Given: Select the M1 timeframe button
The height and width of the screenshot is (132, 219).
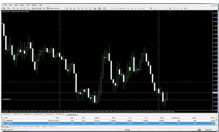Looking at the screenshot, I should (x=114, y=8).
